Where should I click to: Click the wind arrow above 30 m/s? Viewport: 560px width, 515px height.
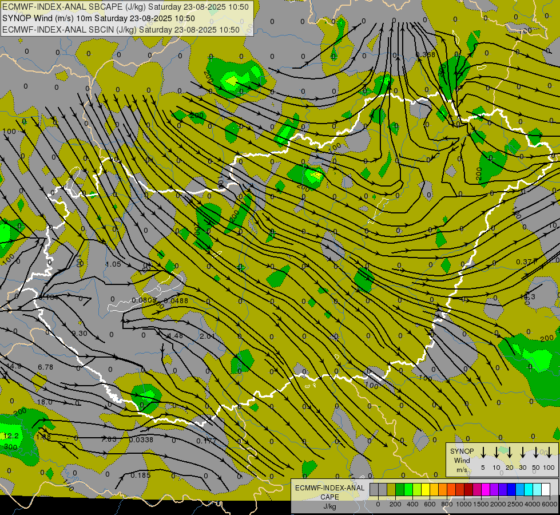point(522,453)
